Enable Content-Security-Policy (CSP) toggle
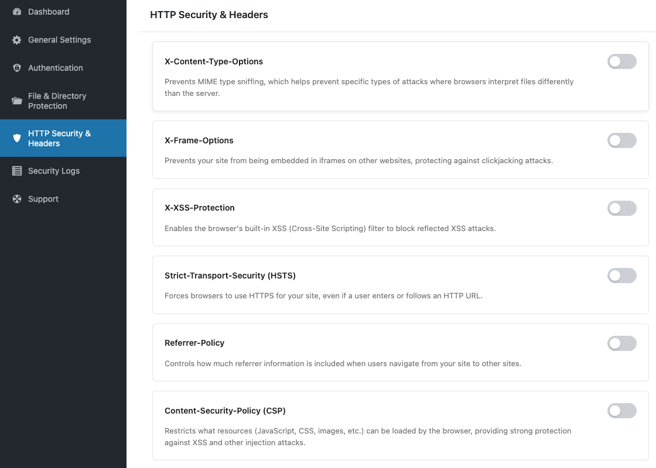Viewport: 656px width, 468px height. point(621,411)
